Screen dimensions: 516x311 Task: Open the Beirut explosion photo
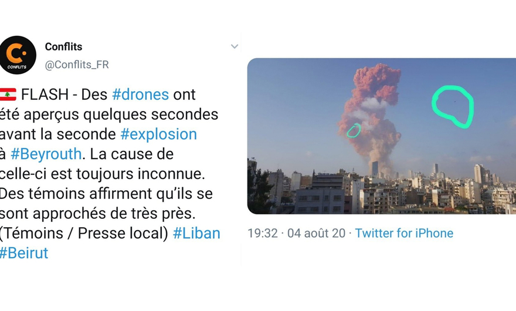coord(381,136)
